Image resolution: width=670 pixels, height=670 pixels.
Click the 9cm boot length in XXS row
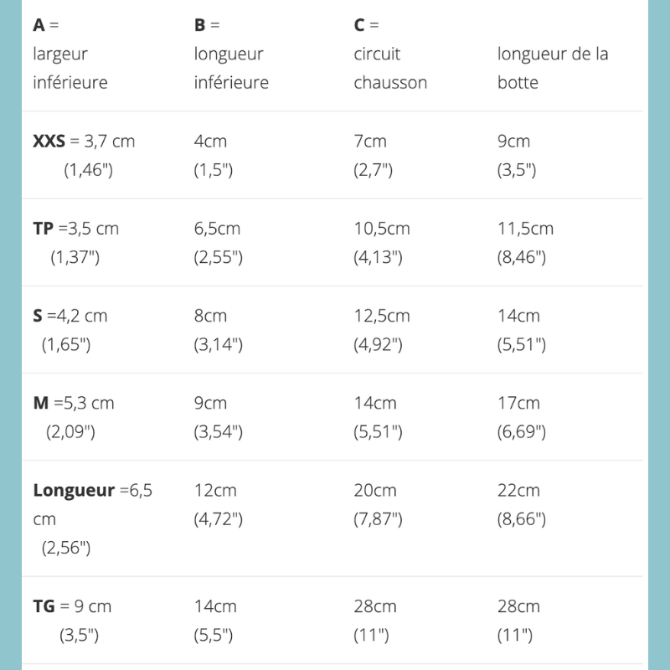point(513,142)
